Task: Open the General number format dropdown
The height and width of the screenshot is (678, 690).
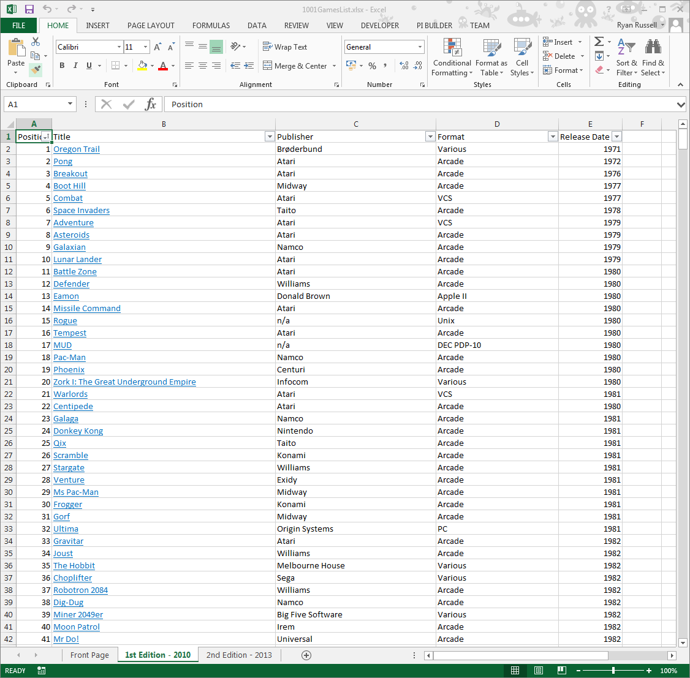Action: [x=420, y=47]
